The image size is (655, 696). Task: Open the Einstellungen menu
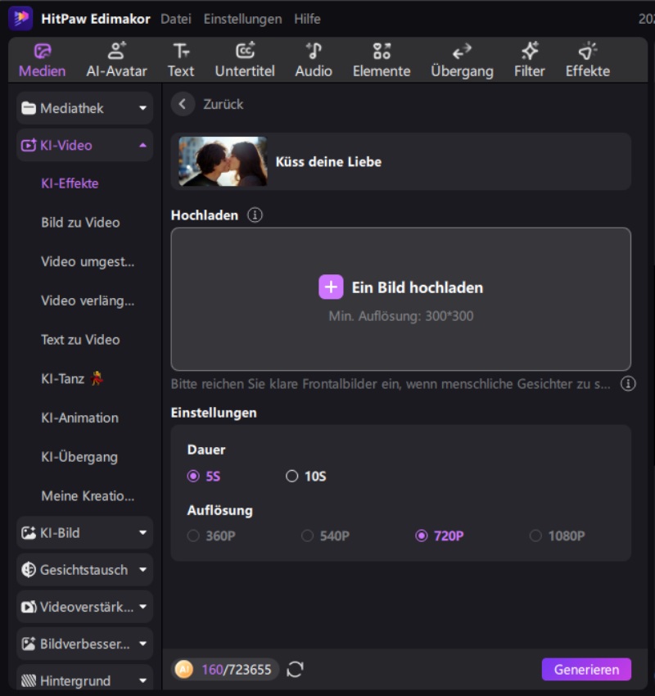(242, 19)
